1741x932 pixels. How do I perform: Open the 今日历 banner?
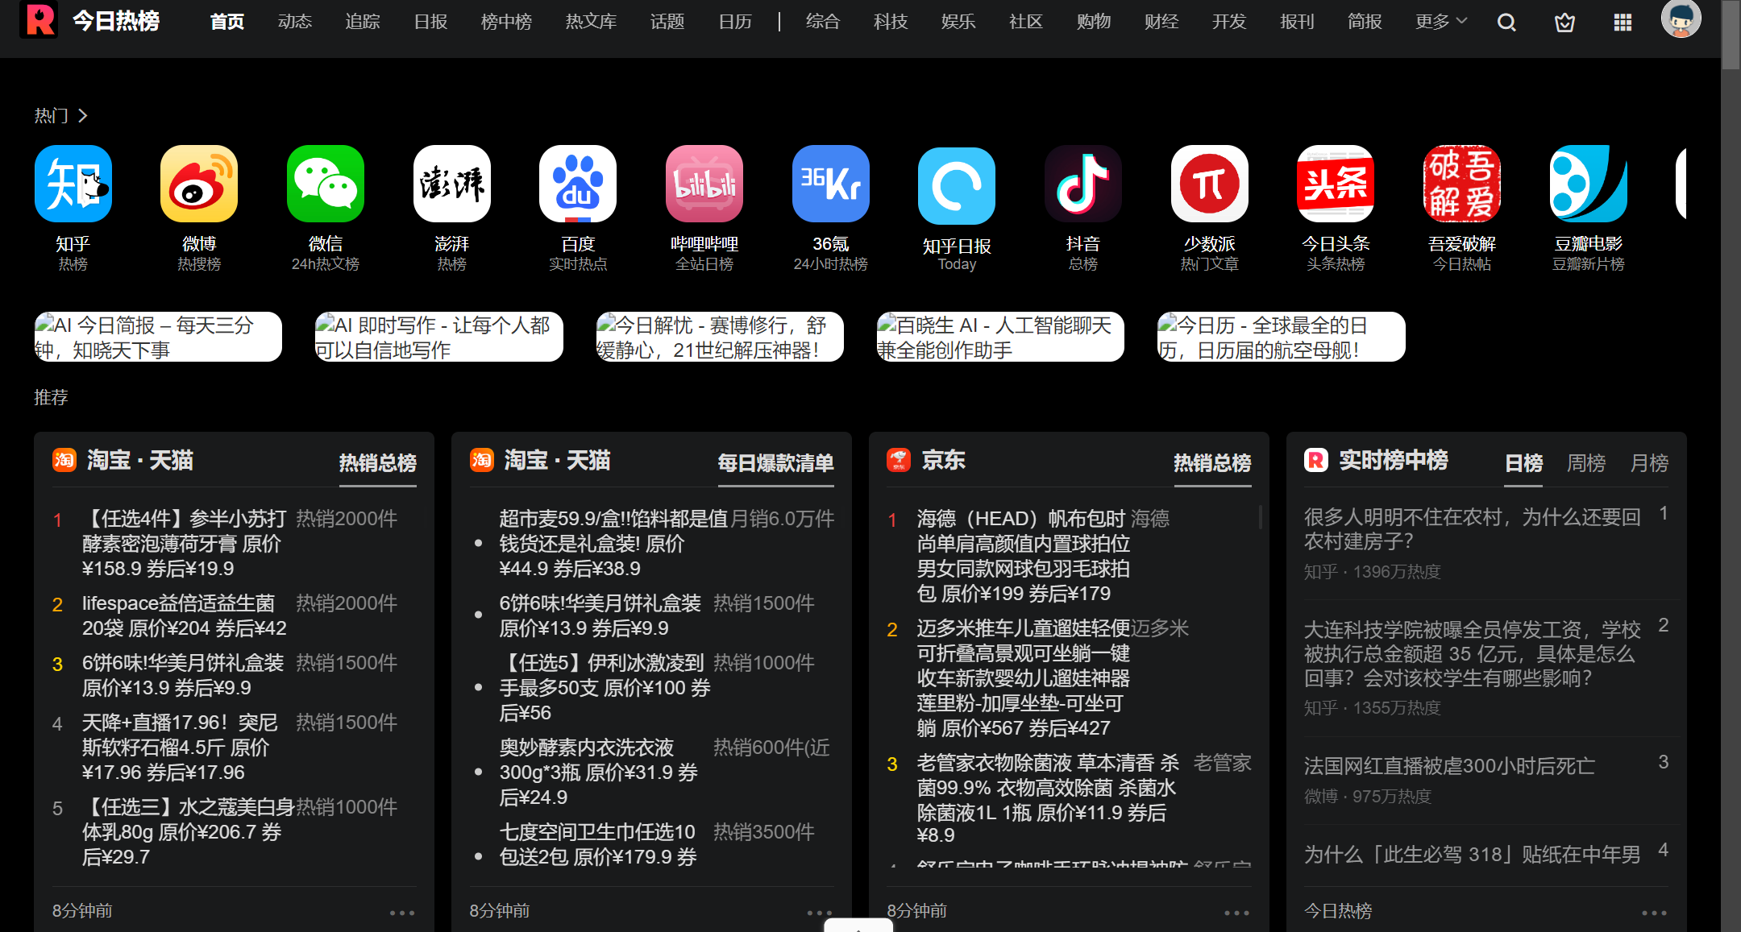[x=1281, y=337]
